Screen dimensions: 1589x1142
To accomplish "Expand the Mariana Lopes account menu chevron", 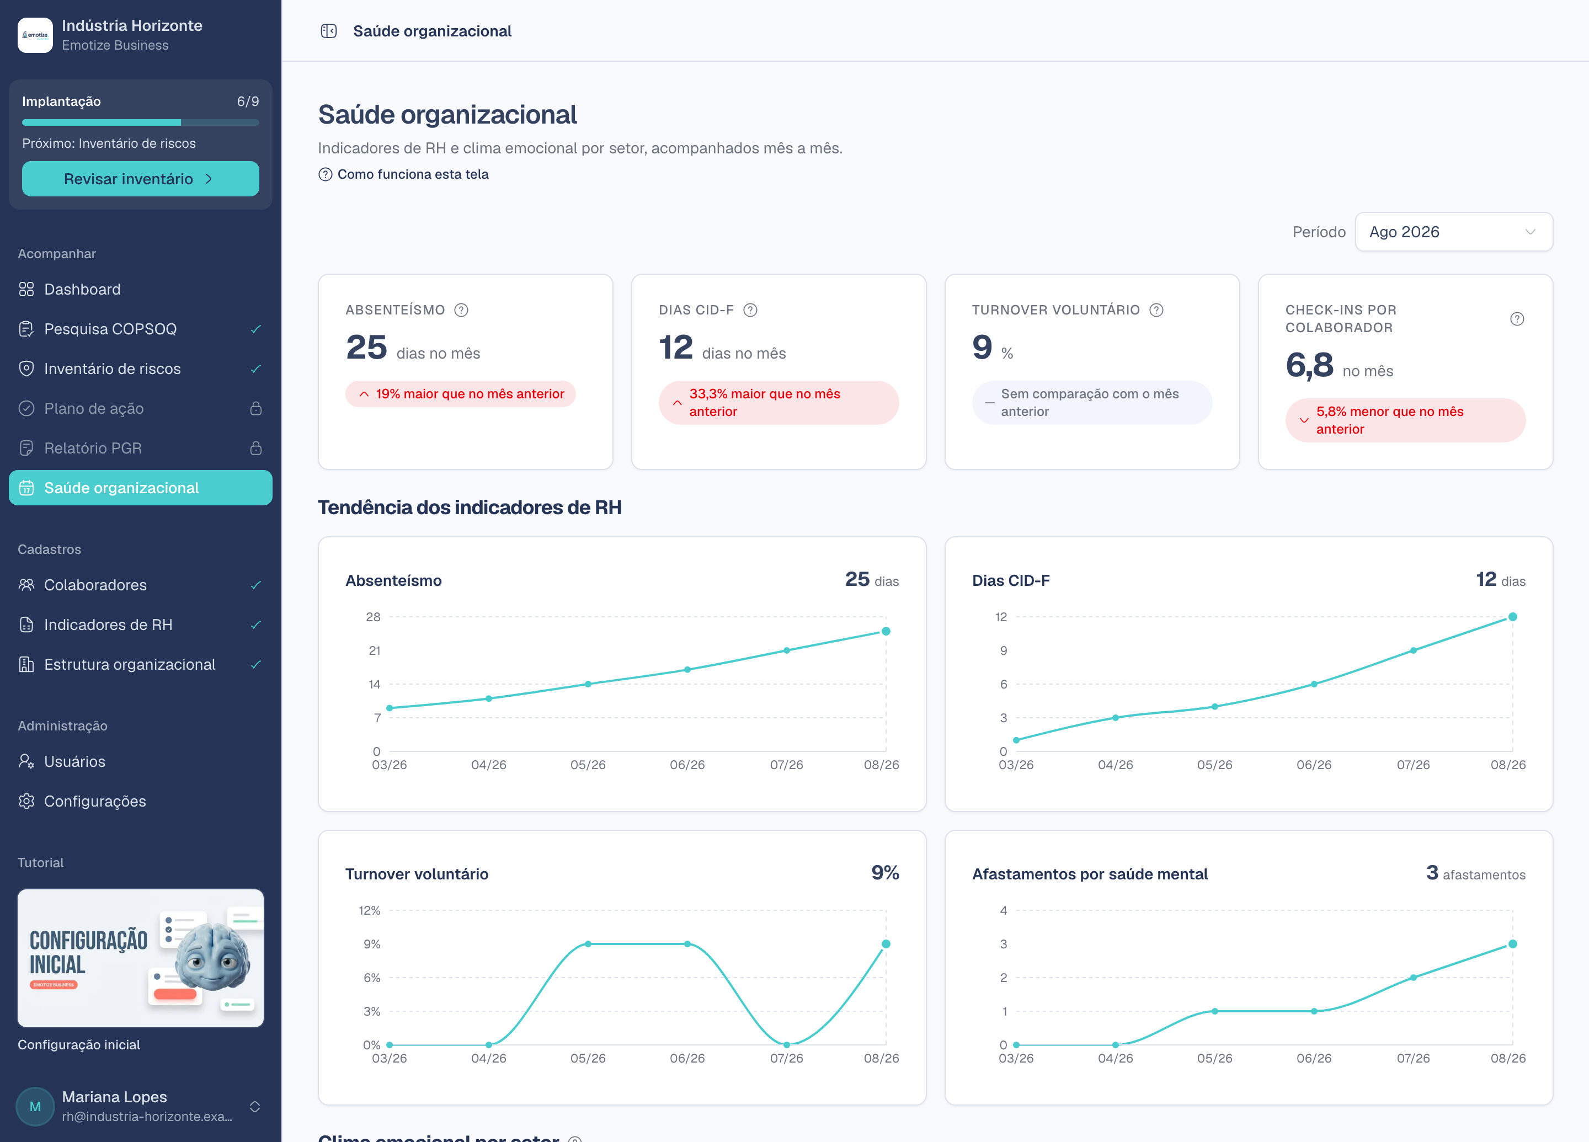I will point(255,1106).
